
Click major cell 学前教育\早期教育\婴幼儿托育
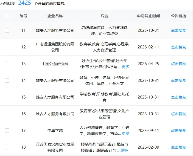[x=104, y=97]
